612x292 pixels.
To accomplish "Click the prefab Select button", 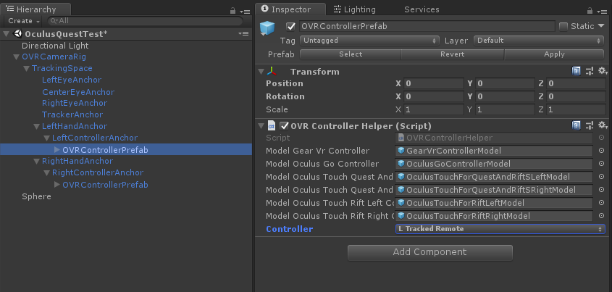I will pos(351,54).
